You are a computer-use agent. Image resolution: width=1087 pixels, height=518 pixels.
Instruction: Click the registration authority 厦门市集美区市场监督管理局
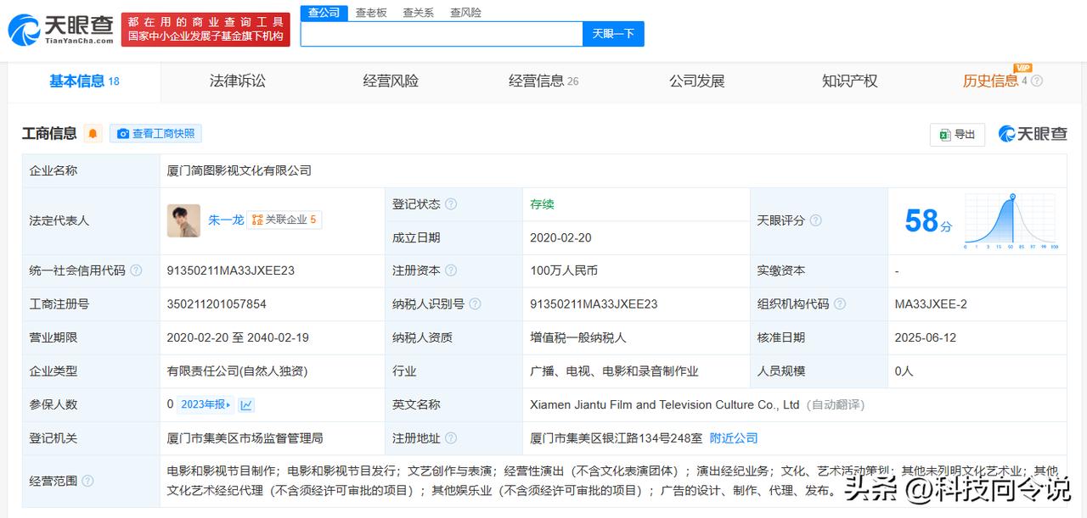click(245, 438)
